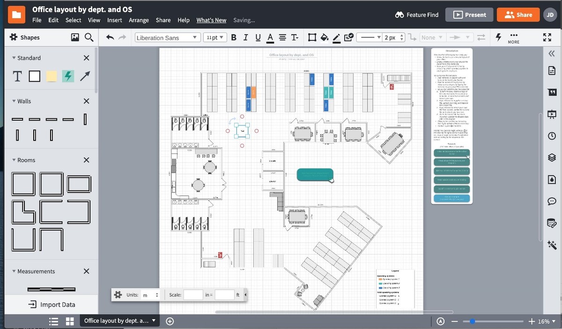Start presentation with Present button
The width and height of the screenshot is (562, 329).
click(469, 15)
